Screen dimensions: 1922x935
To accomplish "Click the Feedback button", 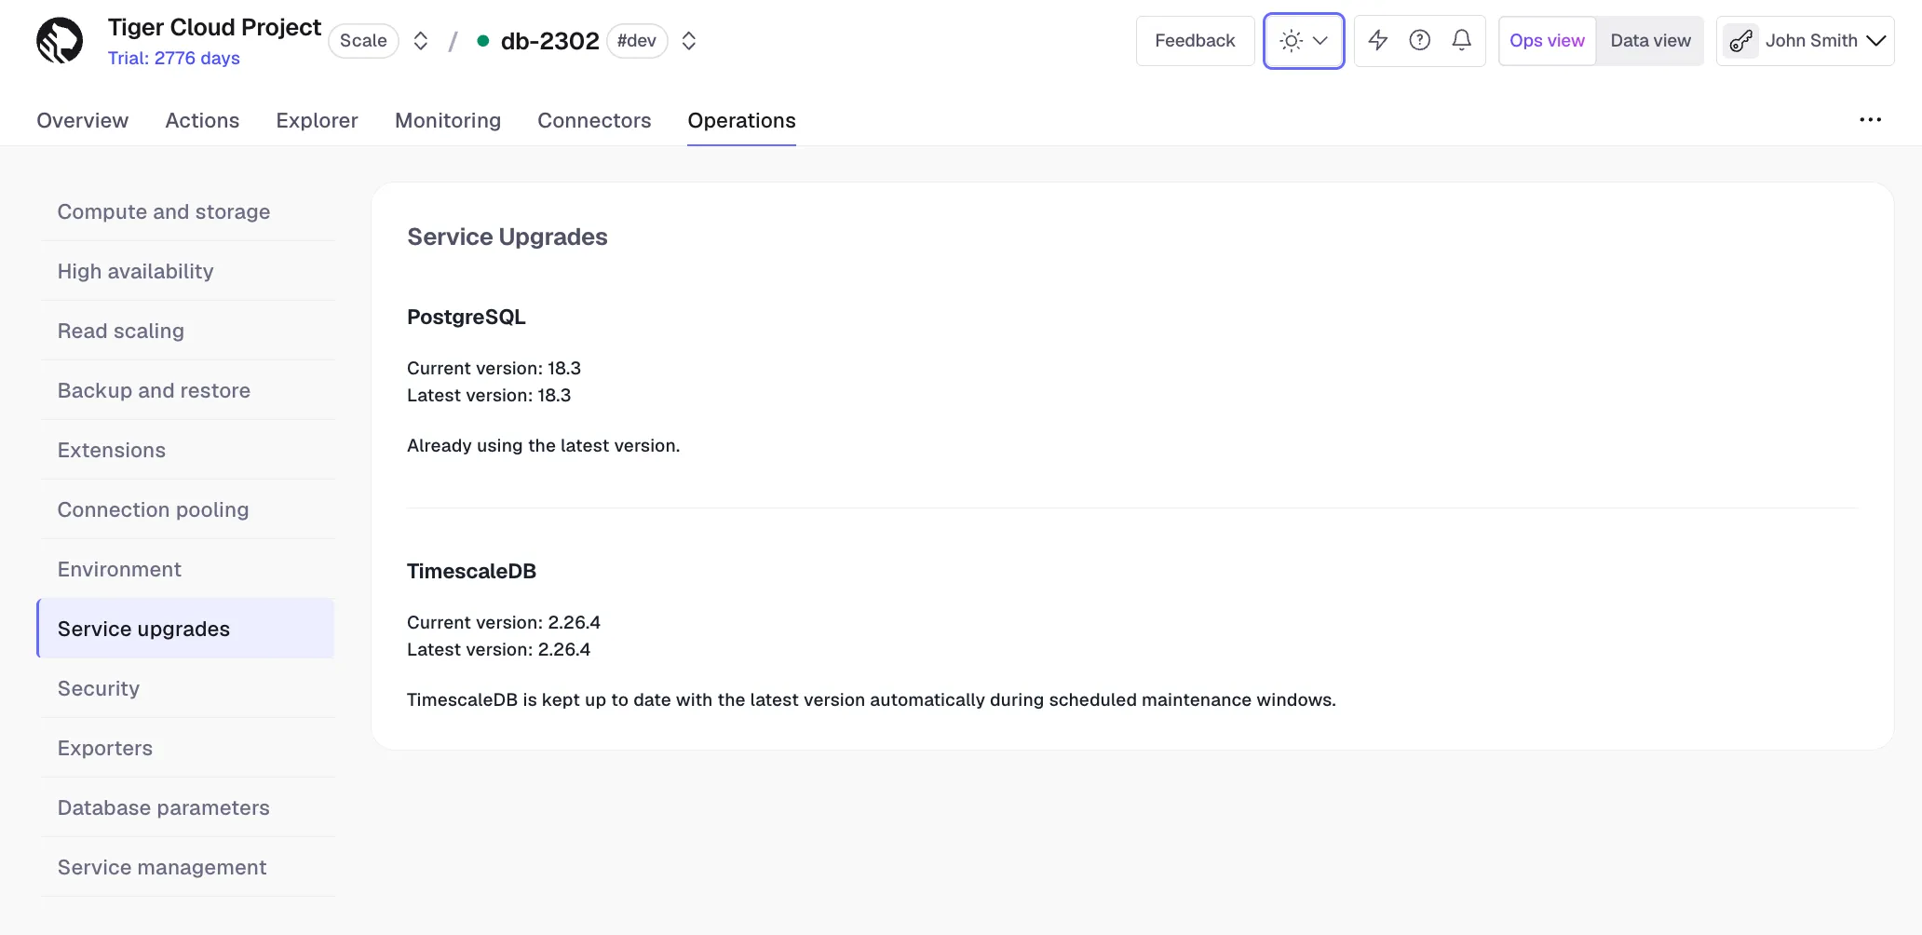I will (1195, 41).
